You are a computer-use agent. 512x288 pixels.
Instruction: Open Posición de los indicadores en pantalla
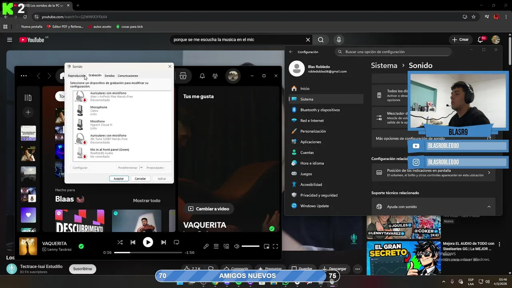pyautogui.click(x=433, y=172)
